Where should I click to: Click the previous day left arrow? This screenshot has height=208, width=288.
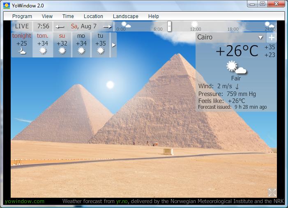60,27
